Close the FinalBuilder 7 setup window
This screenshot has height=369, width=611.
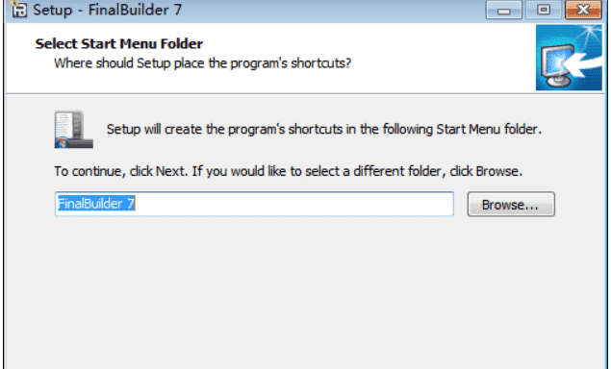583,10
